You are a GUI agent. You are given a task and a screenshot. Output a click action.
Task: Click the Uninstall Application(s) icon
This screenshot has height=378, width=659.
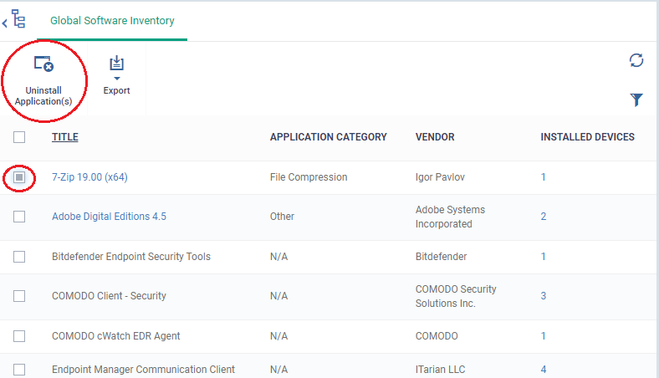43,64
